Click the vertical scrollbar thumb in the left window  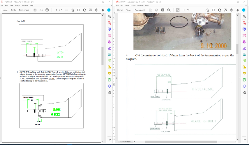tap(103, 56)
